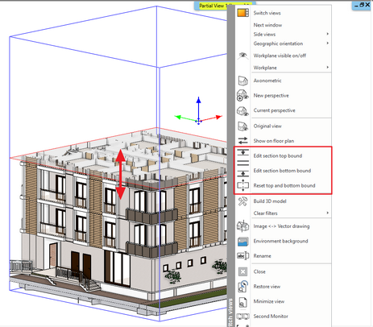Expand the Side views submenu arrow
373x327 pixels.
[x=327, y=34]
